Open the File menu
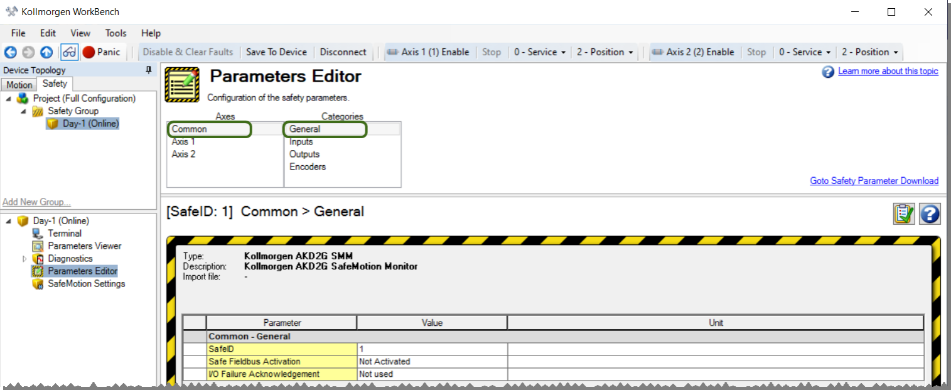The image size is (951, 390). pyautogui.click(x=18, y=33)
